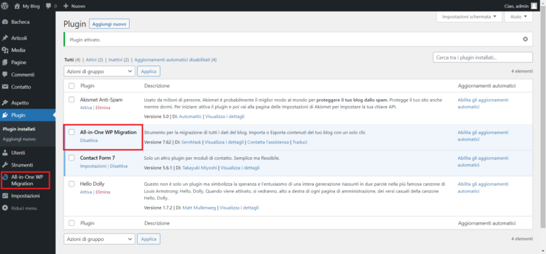Click bottom Applica button

tap(149, 239)
